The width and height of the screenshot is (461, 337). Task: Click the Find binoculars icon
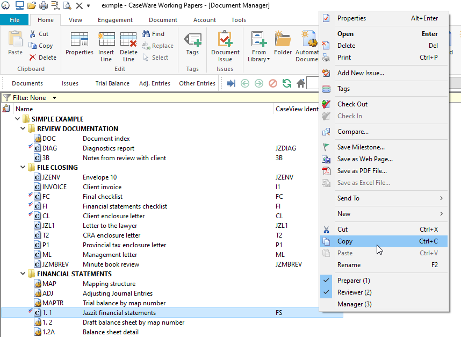coord(146,34)
